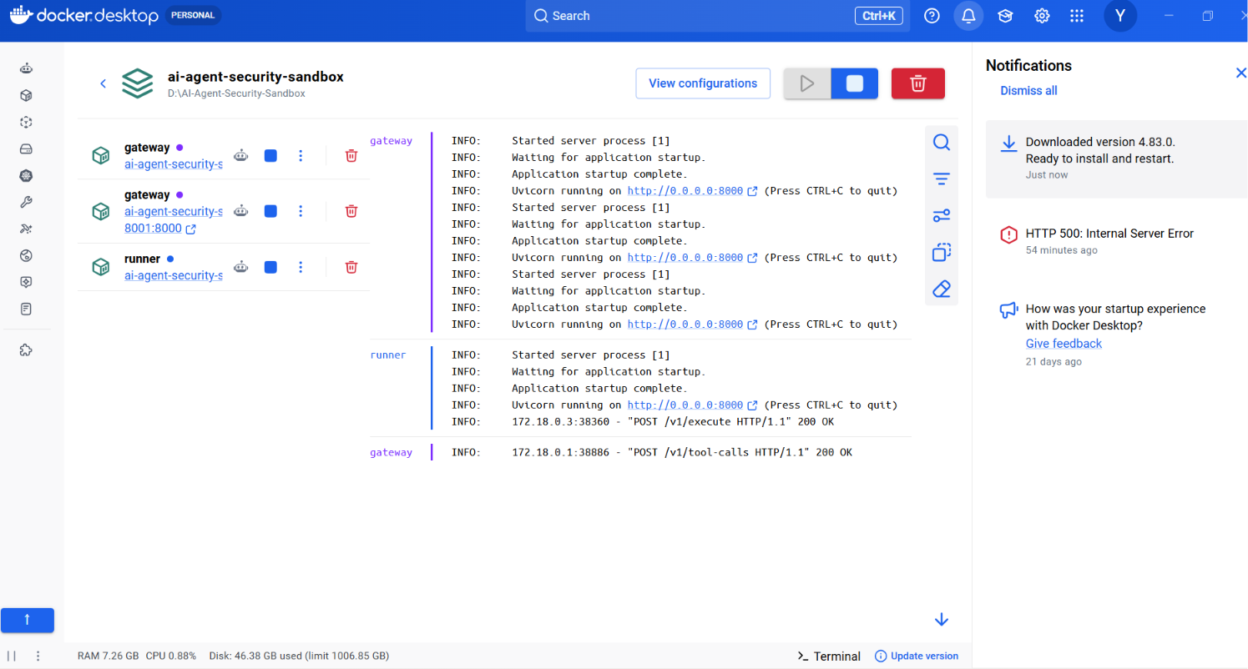This screenshot has height=669, width=1248.
Task: Click the blue up-arrow button in sidebar
Action: (x=28, y=620)
